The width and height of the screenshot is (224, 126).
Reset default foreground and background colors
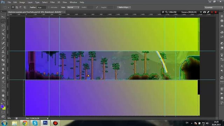[1, 103]
